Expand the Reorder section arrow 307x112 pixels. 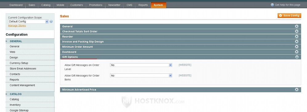click(x=297, y=36)
